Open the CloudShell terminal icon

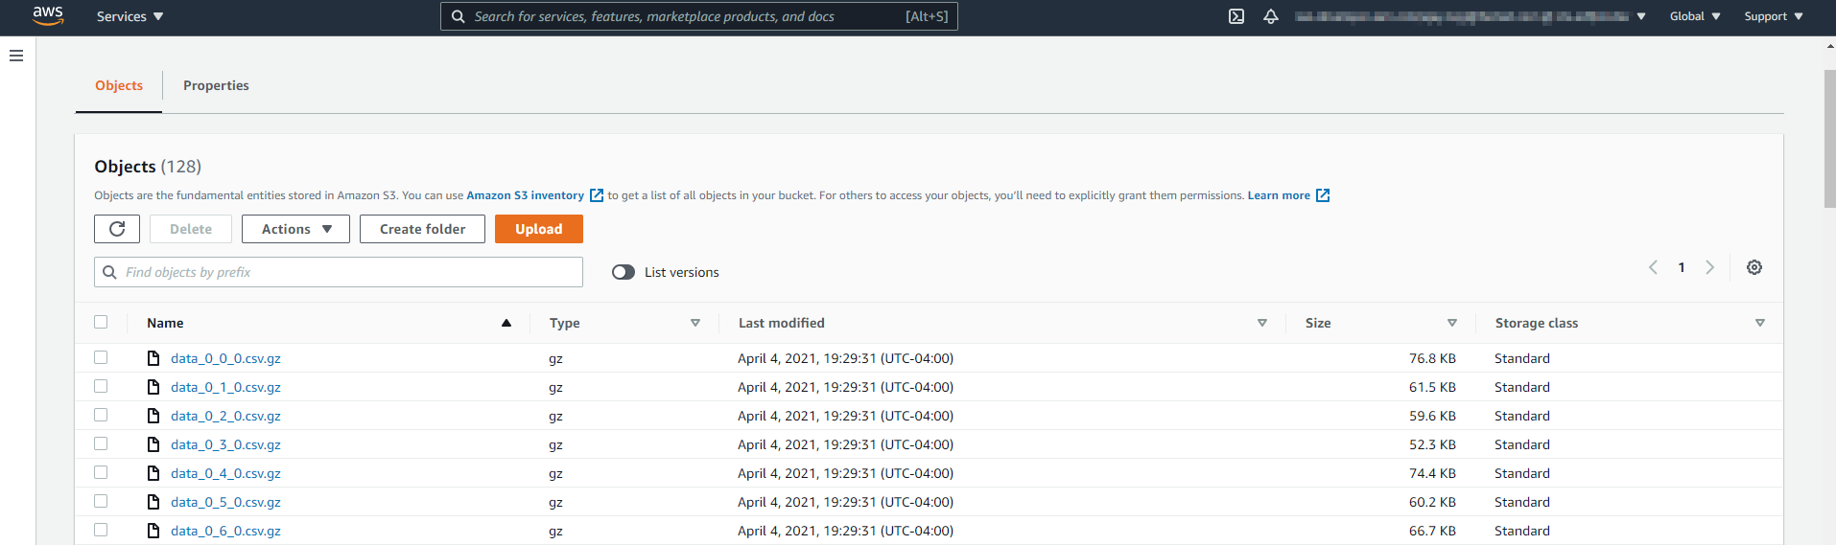(1236, 16)
